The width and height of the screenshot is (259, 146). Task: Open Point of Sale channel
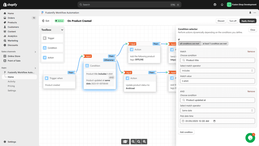(x=14, y=61)
